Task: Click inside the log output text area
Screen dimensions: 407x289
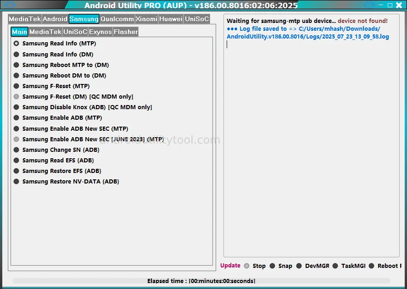Action: point(312,136)
